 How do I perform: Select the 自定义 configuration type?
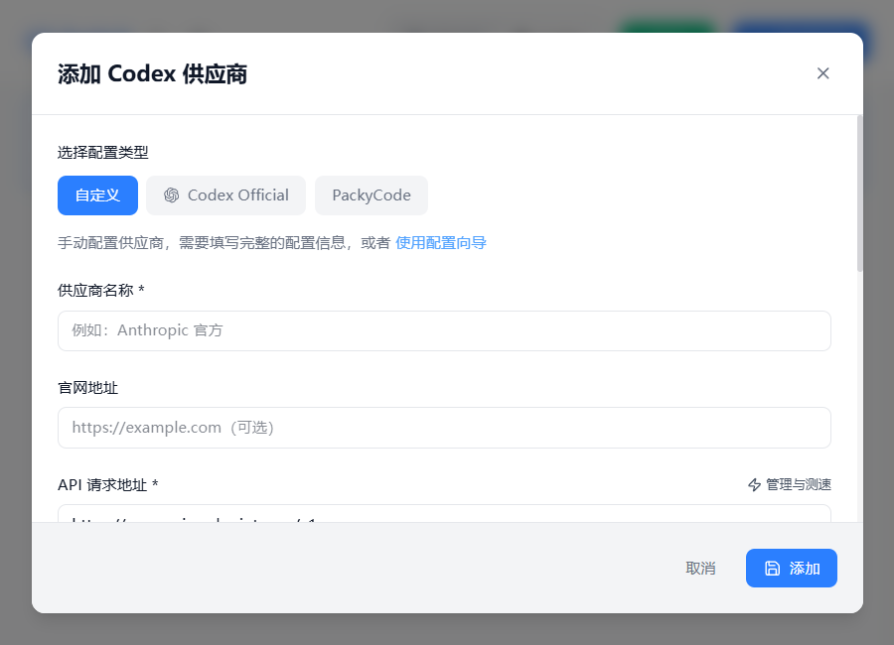pyautogui.click(x=97, y=195)
